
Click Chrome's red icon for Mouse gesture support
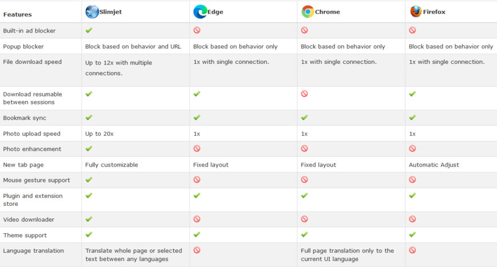(x=304, y=180)
